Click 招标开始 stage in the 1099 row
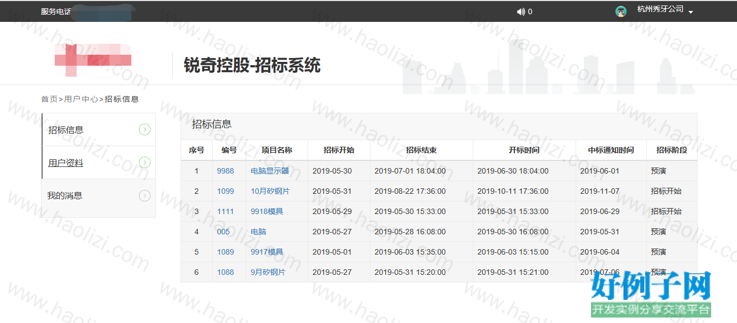 point(666,191)
